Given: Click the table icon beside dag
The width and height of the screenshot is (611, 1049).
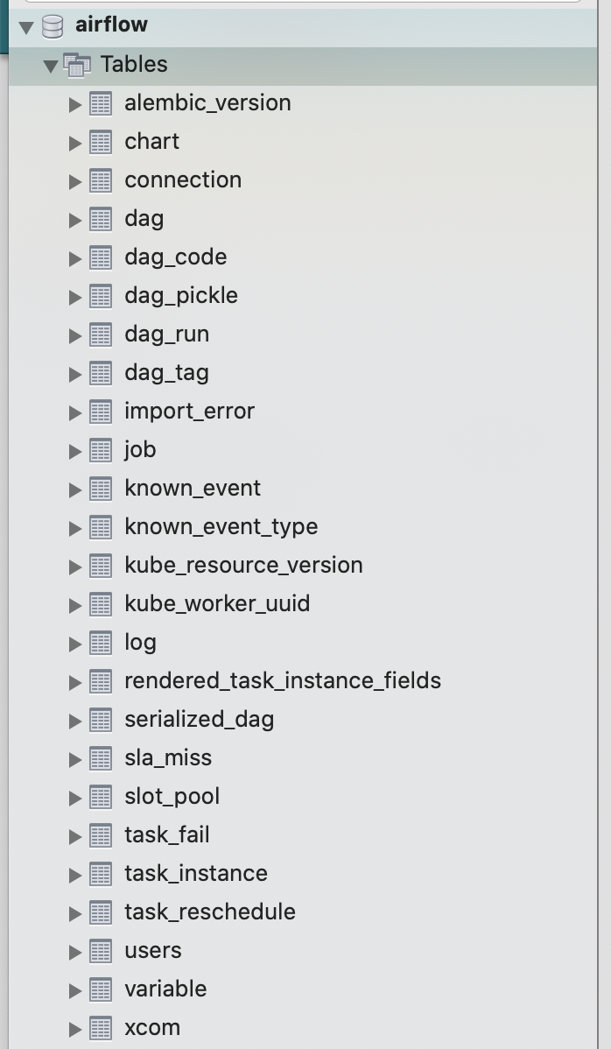Looking at the screenshot, I should click(101, 220).
